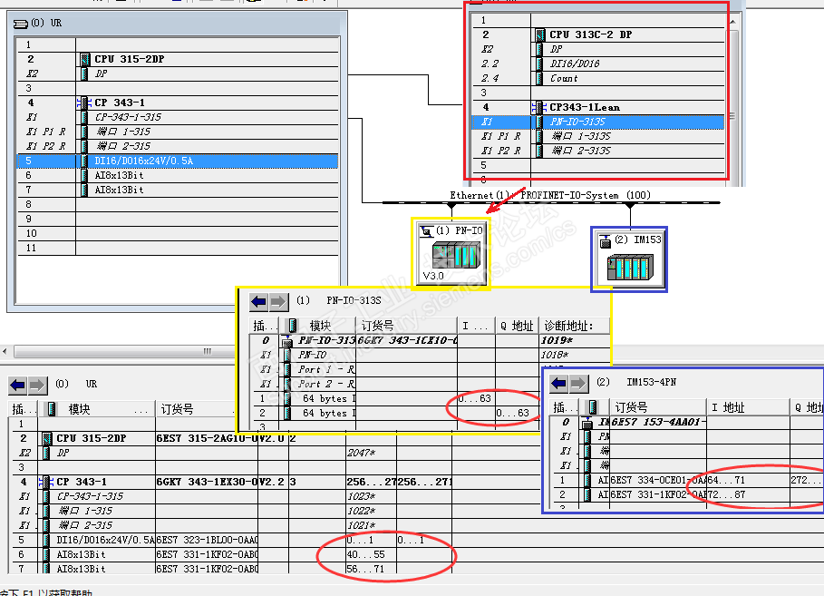Click scroll up arrow of right rack window
This screenshot has height=596, width=824.
[x=732, y=21]
